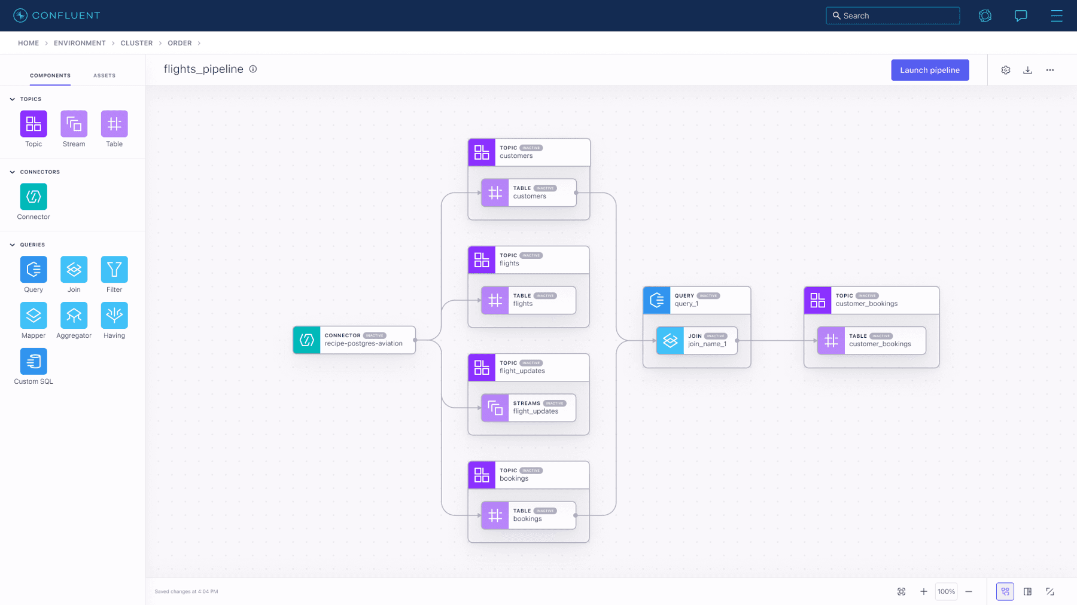Image resolution: width=1077 pixels, height=605 pixels.
Task: Go to Environment breadcrumb
Action: [80, 43]
